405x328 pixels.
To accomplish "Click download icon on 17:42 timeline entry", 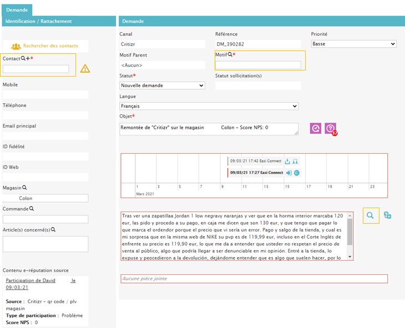I will 287,162.
